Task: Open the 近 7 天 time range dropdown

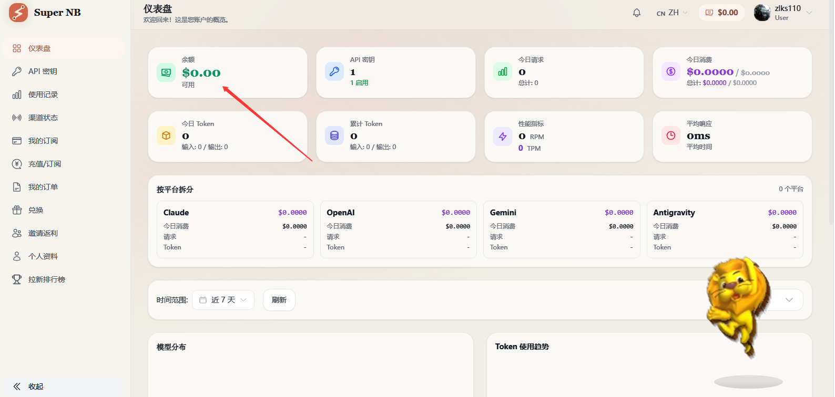Action: 223,300
